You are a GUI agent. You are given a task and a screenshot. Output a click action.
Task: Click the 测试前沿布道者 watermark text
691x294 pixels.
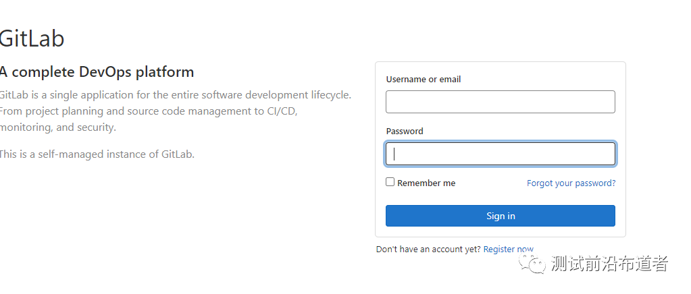[x=609, y=264]
